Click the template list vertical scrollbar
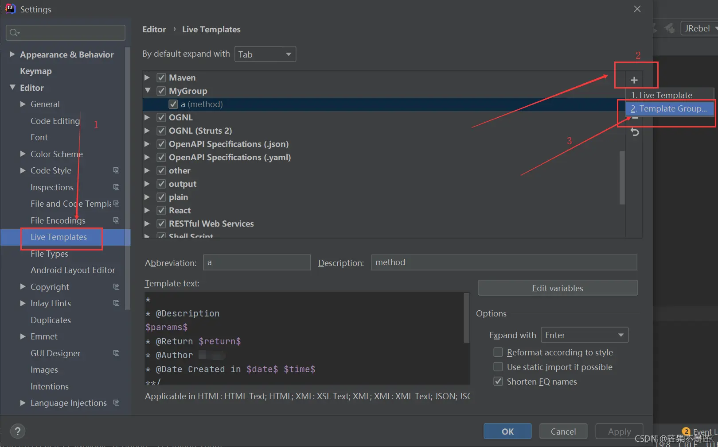The width and height of the screenshot is (718, 447). click(x=622, y=177)
